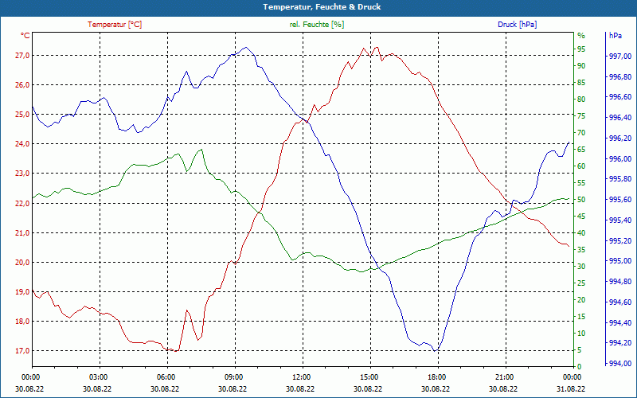Click the "21:00" time axis label
The image size is (637, 398).
[504, 377]
